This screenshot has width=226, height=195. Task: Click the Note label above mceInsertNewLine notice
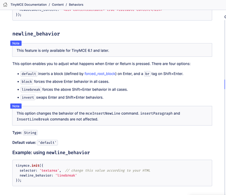(16, 106)
